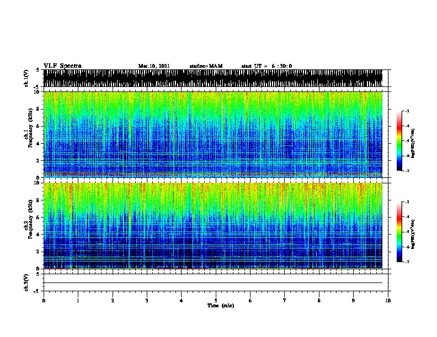The height and width of the screenshot is (337, 437).
Task: Click time axis tick label "10"
Action: tap(388, 301)
